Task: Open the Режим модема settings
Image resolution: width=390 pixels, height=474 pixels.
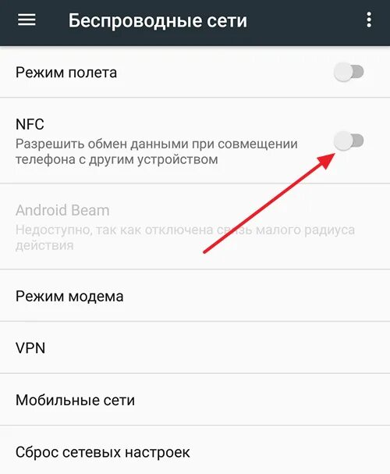Action: 195,296
